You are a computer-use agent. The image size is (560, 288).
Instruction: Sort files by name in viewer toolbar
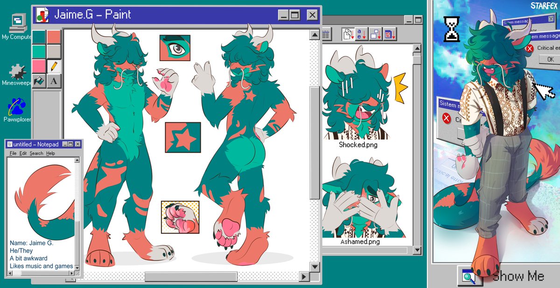click(x=361, y=34)
